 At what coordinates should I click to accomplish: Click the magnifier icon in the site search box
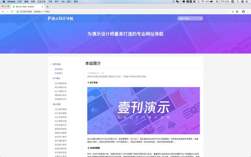(x=200, y=18)
